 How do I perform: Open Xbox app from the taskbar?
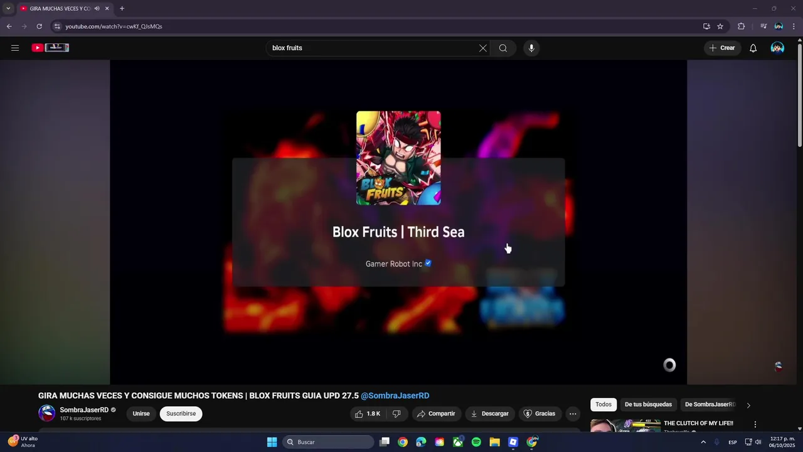click(x=458, y=442)
